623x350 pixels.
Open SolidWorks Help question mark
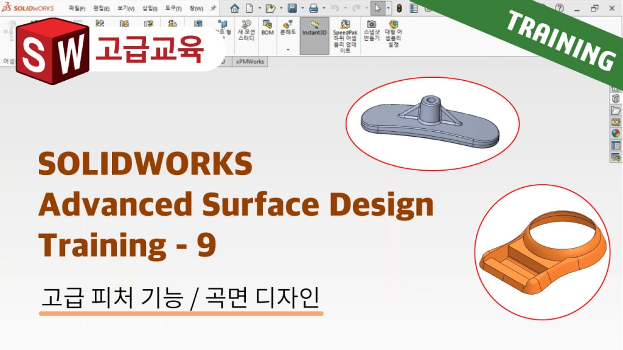[560, 8]
